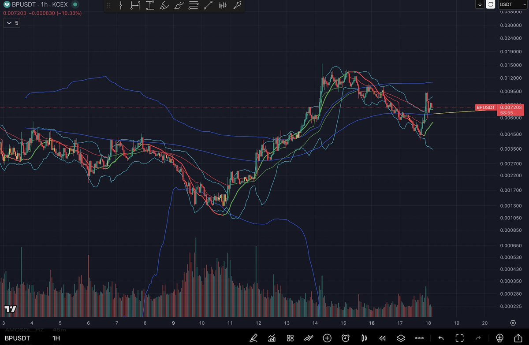Open the candlestick chart type icon
Viewport: 529px width, 345px height.
pyautogui.click(x=364, y=338)
